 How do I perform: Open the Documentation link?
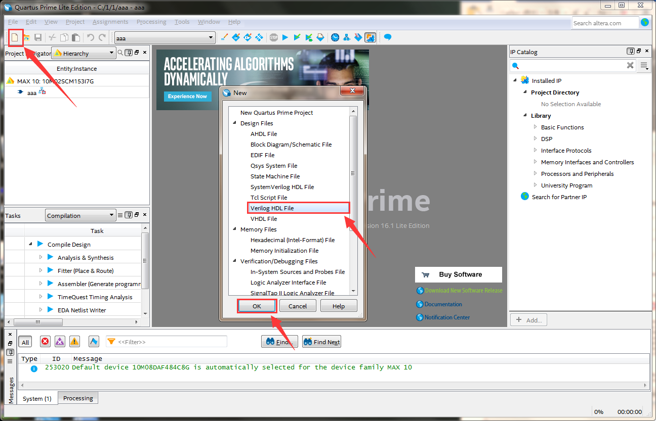point(443,304)
